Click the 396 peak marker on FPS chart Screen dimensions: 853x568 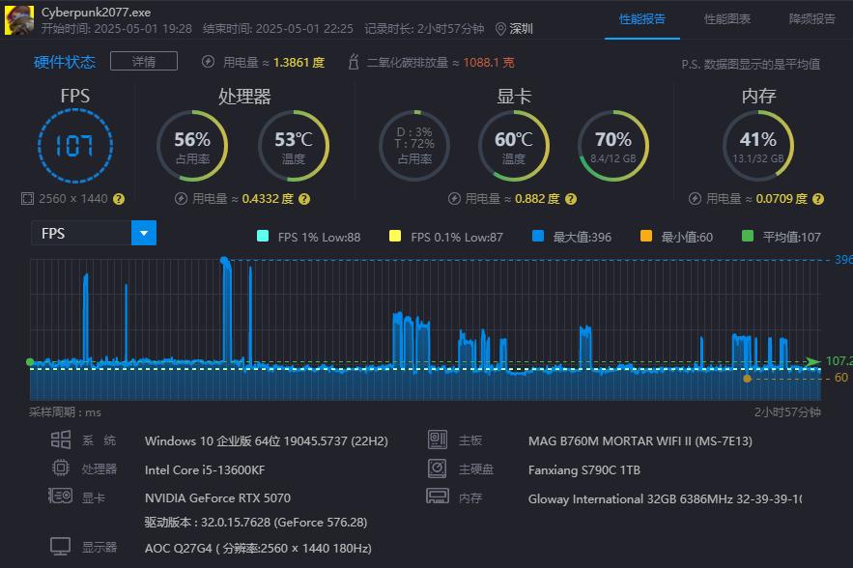pyautogui.click(x=224, y=261)
